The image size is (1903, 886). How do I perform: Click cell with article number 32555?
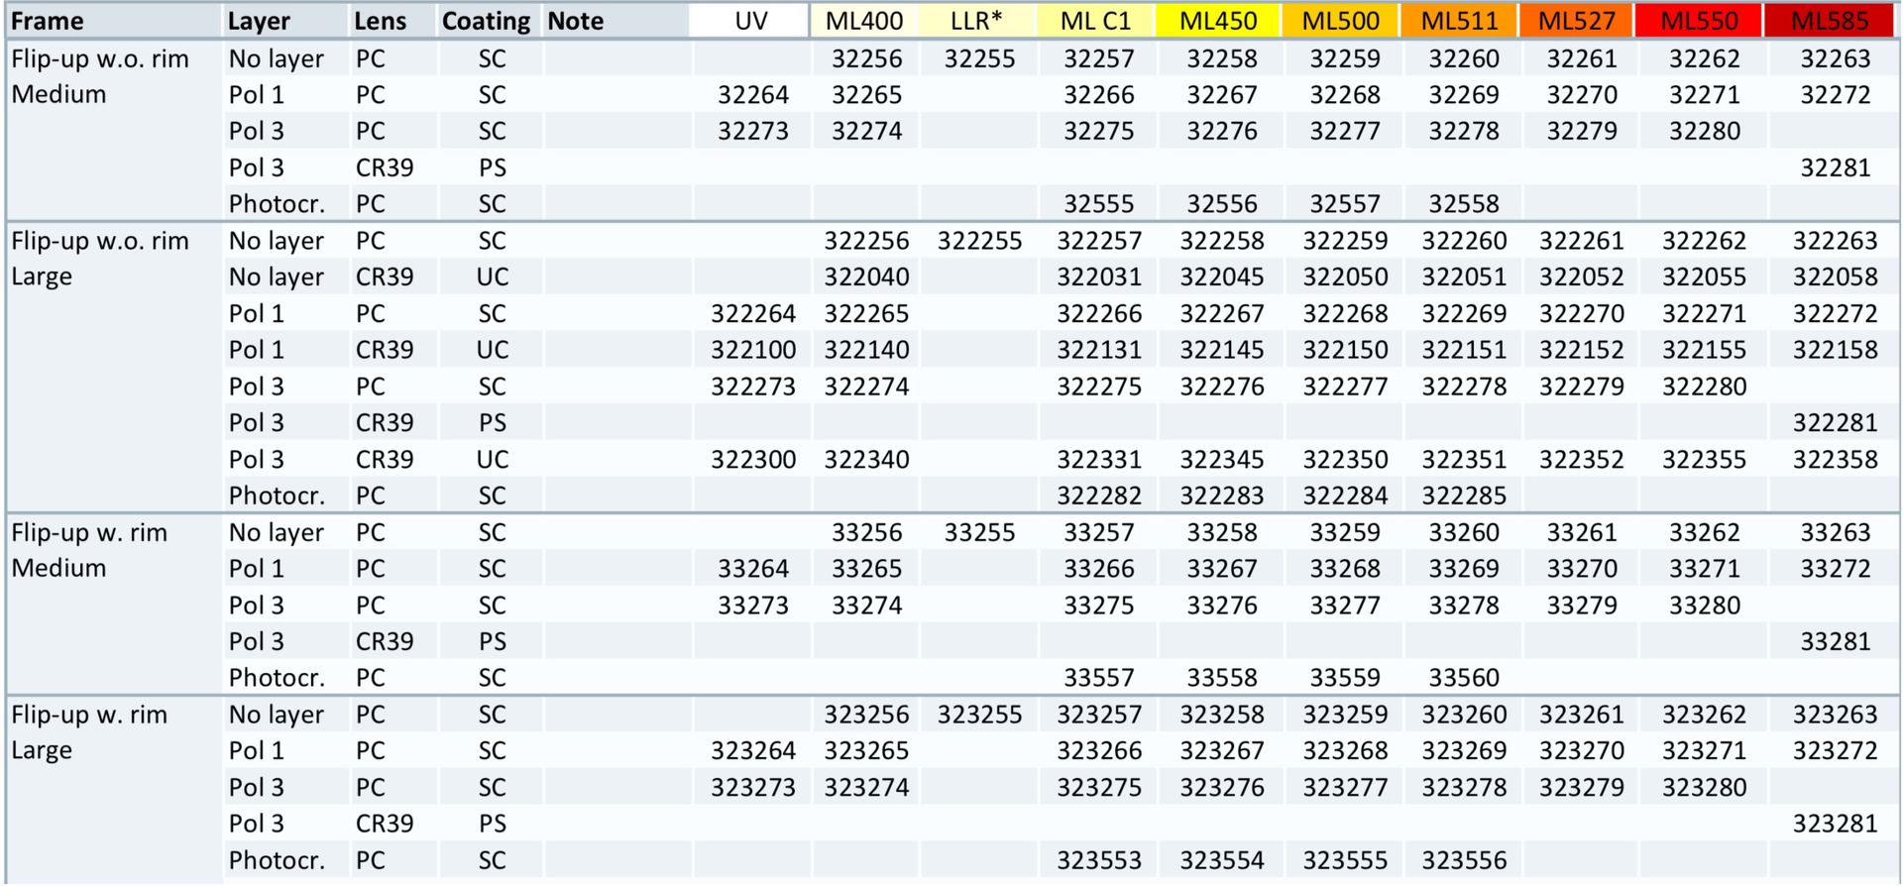(x=1098, y=204)
